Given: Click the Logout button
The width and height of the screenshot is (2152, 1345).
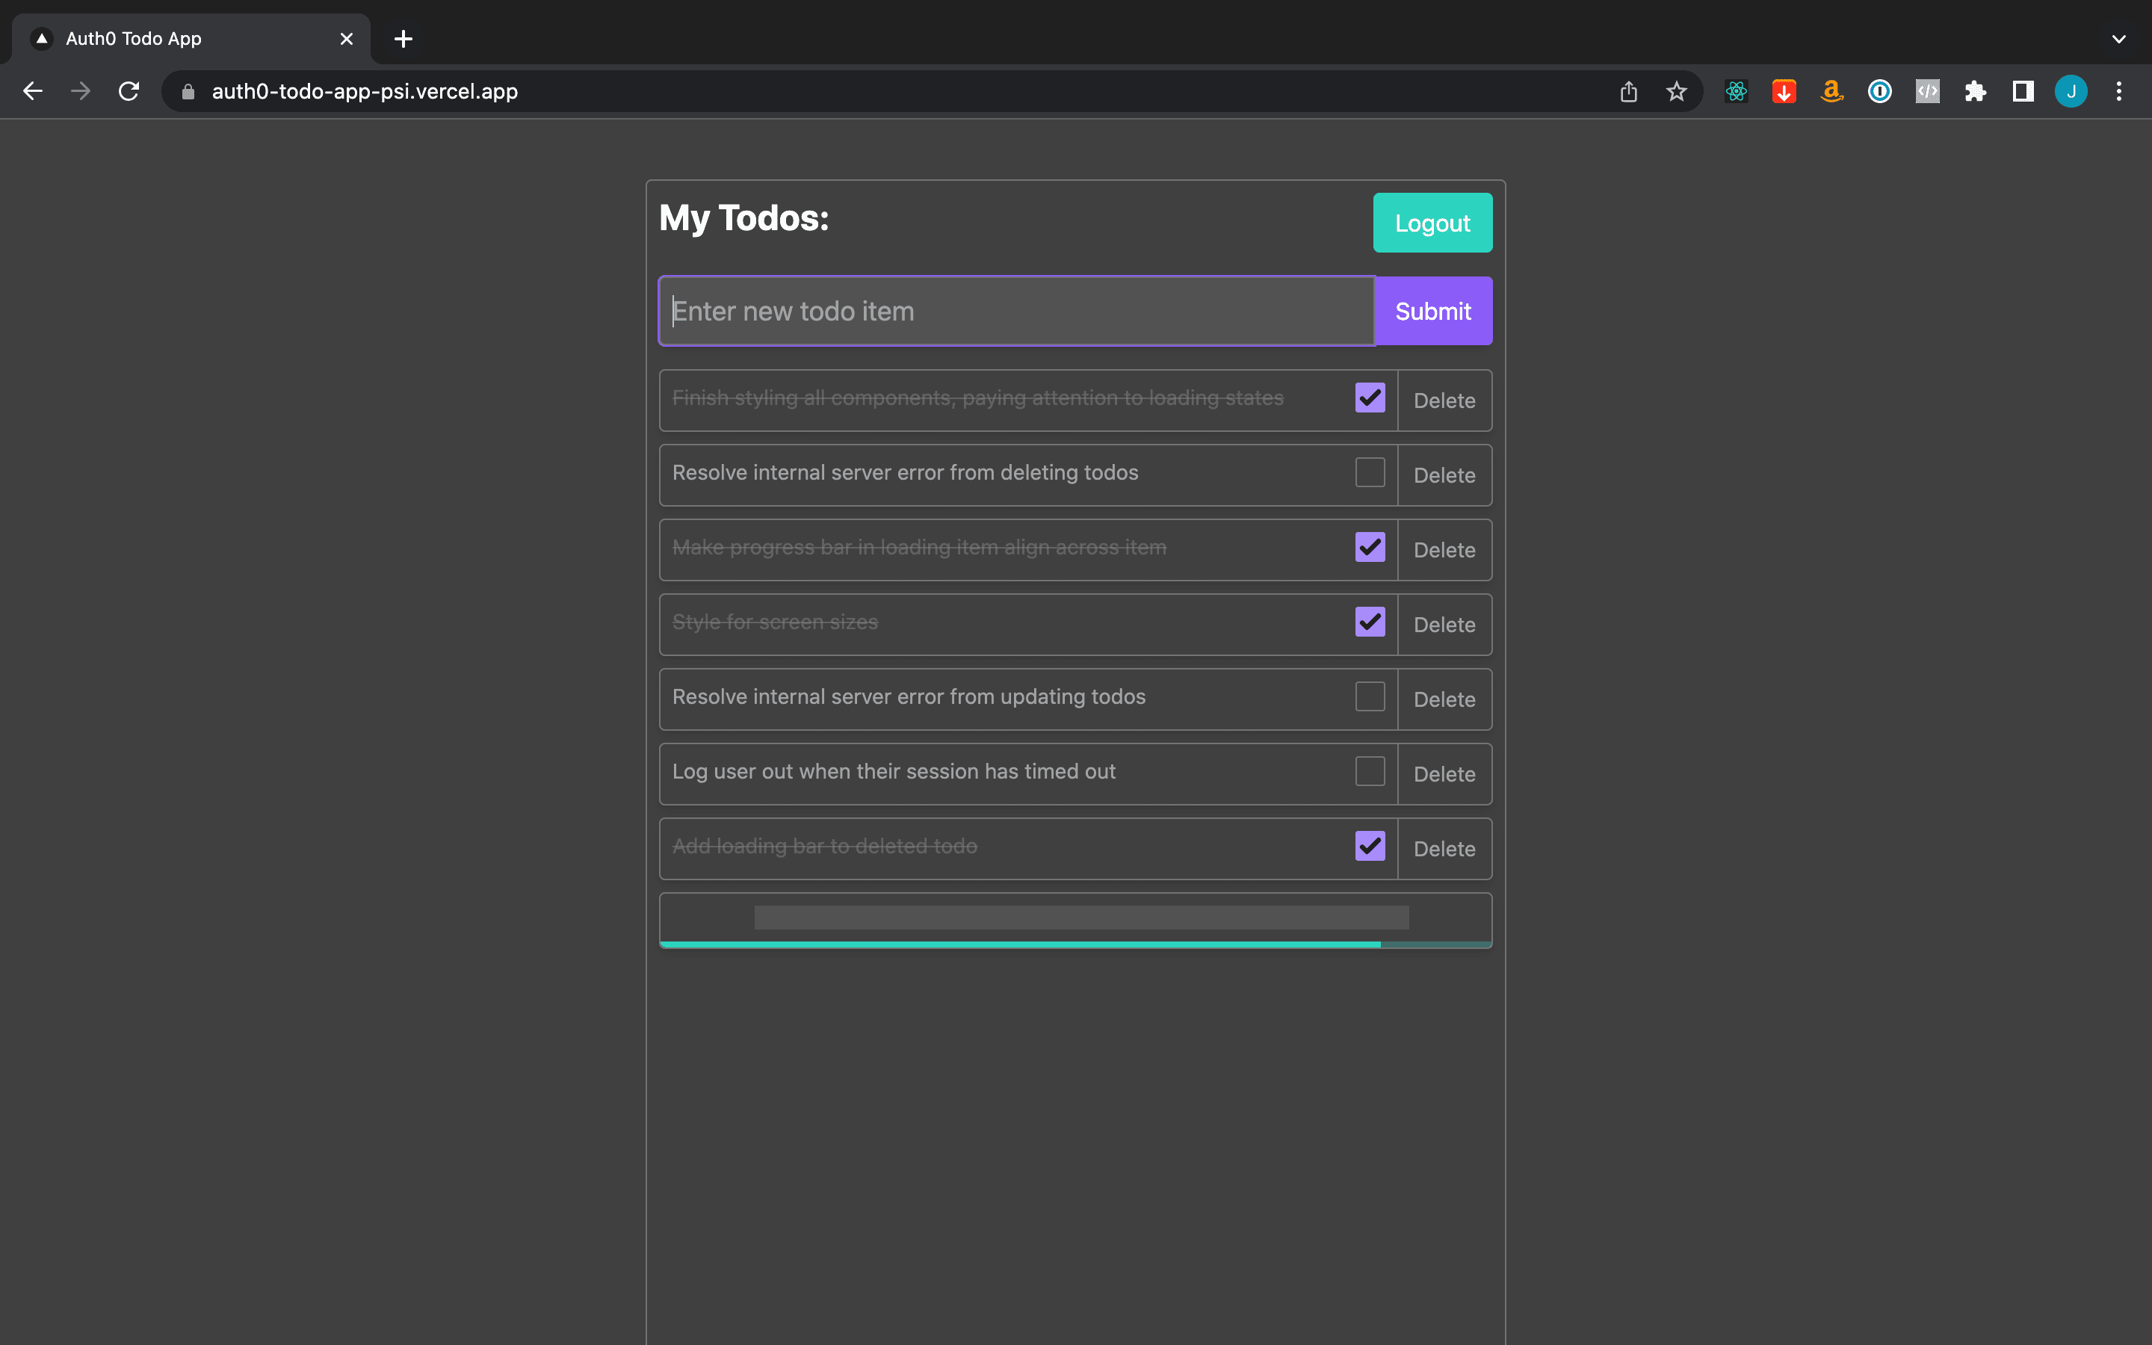Looking at the screenshot, I should click(1432, 223).
